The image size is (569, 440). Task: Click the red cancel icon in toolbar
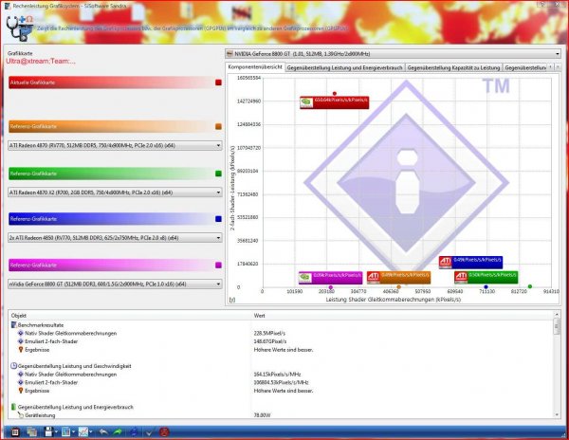click(x=164, y=431)
